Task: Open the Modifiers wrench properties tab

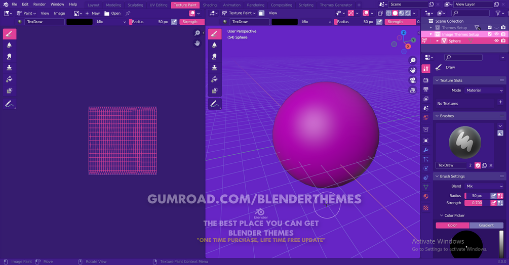Action: (x=426, y=150)
